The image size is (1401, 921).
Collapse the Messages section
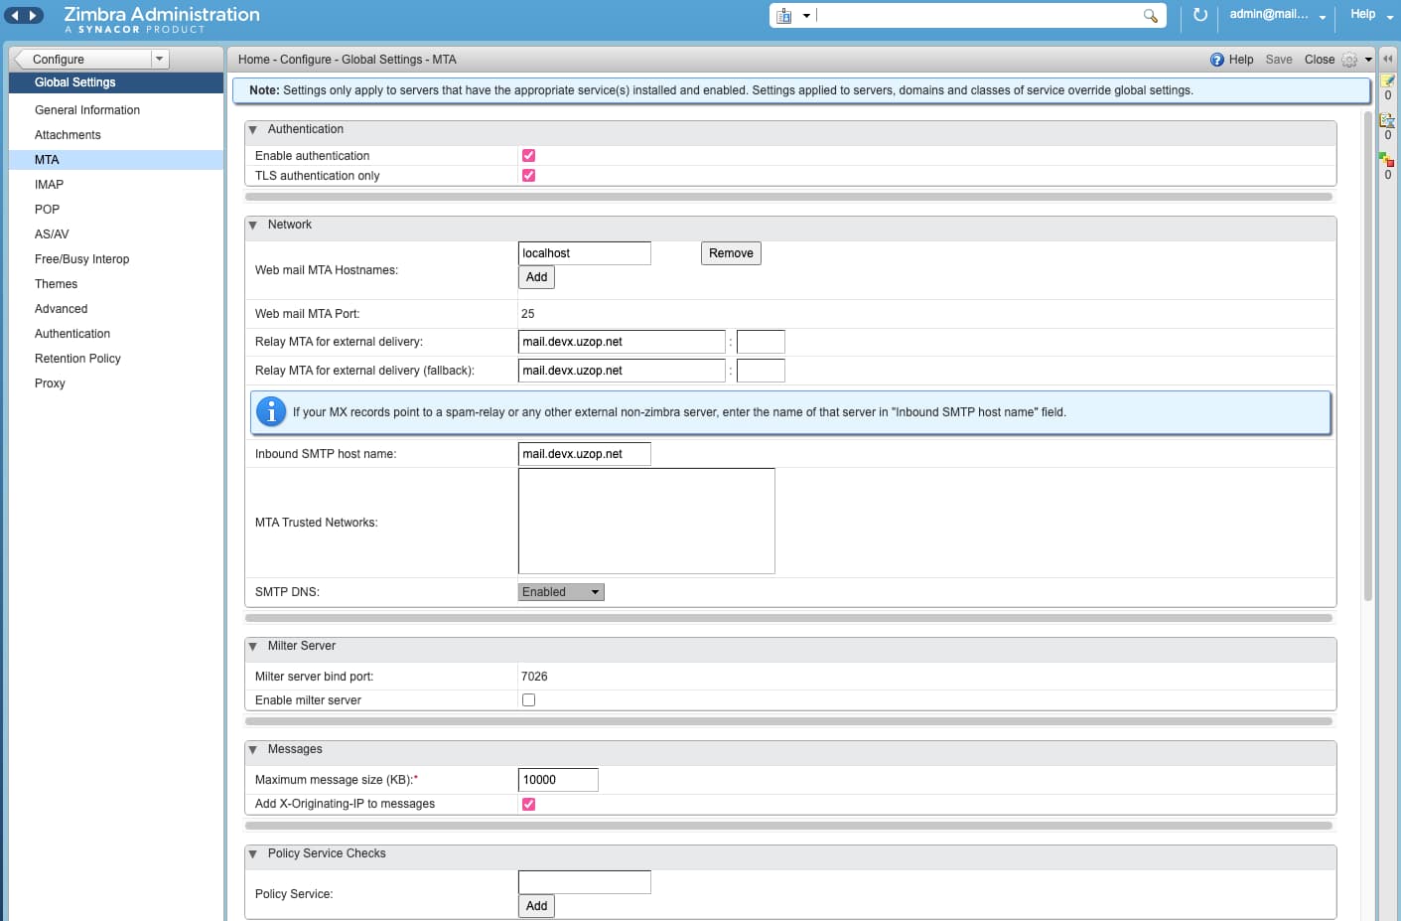(x=253, y=750)
